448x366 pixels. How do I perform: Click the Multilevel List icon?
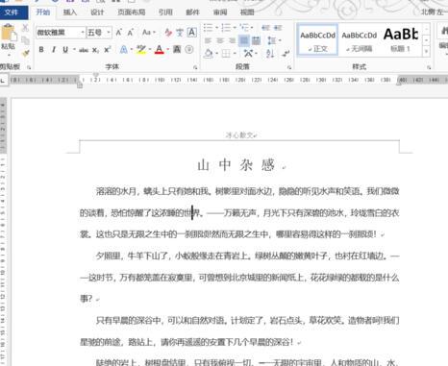point(244,28)
